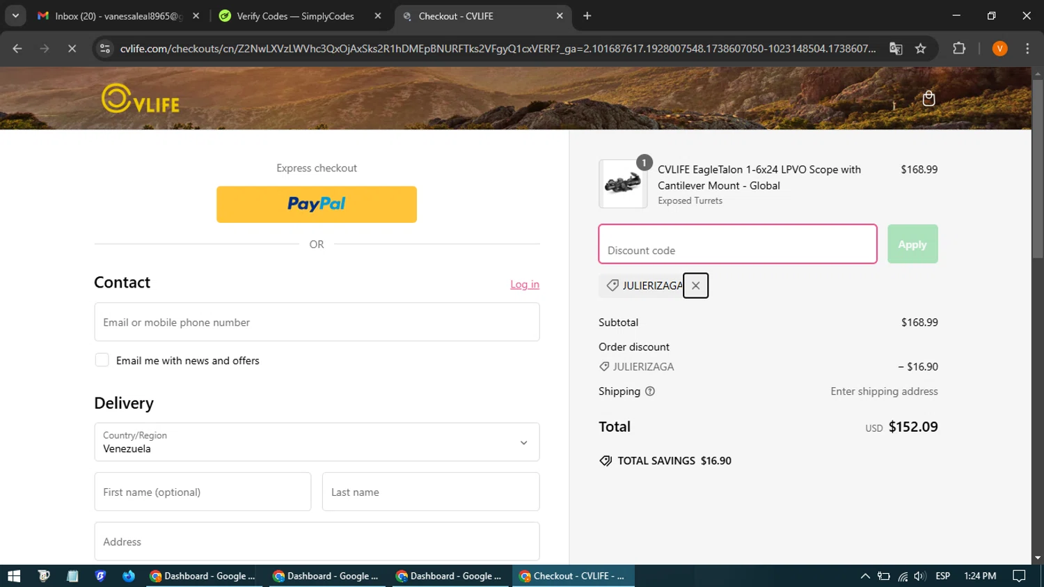1044x587 pixels.
Task: Open the browser extensions puzzle icon
Action: pos(959,49)
